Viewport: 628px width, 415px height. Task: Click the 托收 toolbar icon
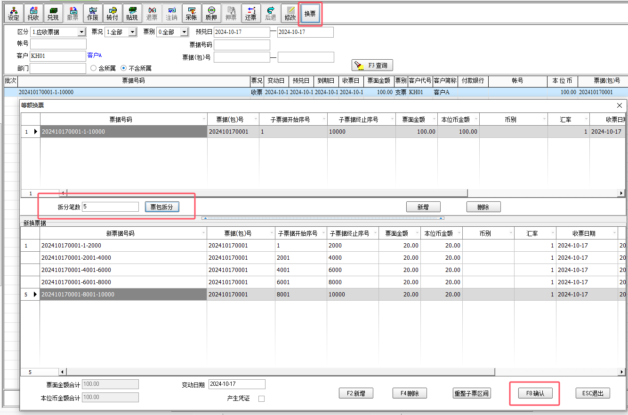(x=33, y=13)
